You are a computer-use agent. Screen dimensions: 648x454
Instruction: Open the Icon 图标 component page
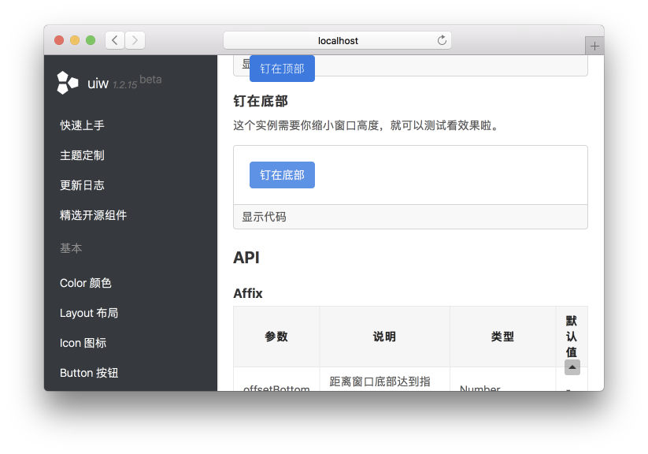(x=83, y=343)
